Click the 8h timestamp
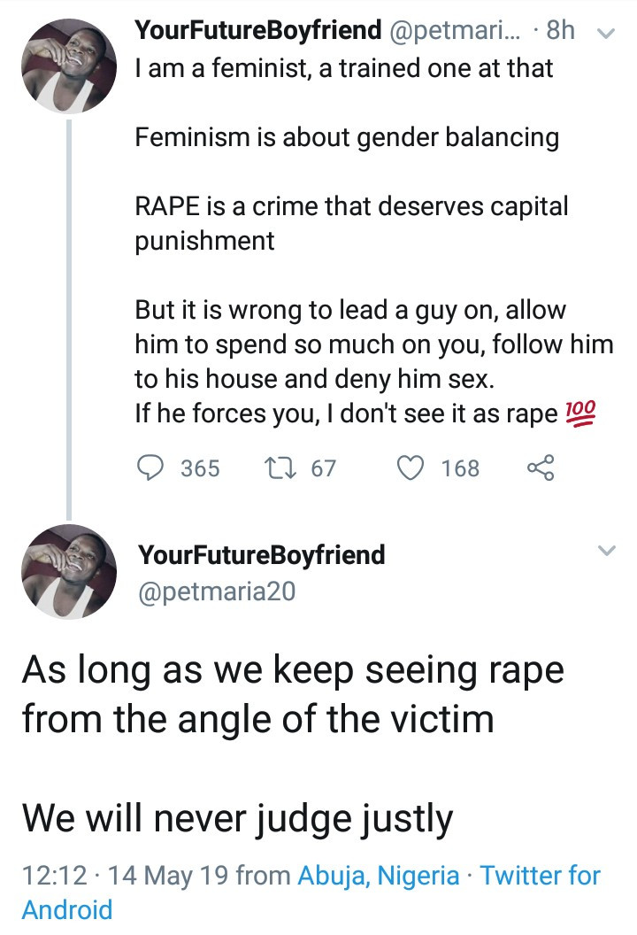The height and width of the screenshot is (935, 637). point(561,32)
